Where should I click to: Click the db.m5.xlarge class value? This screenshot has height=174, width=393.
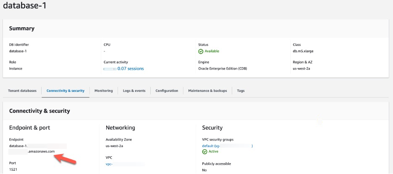pos(303,51)
